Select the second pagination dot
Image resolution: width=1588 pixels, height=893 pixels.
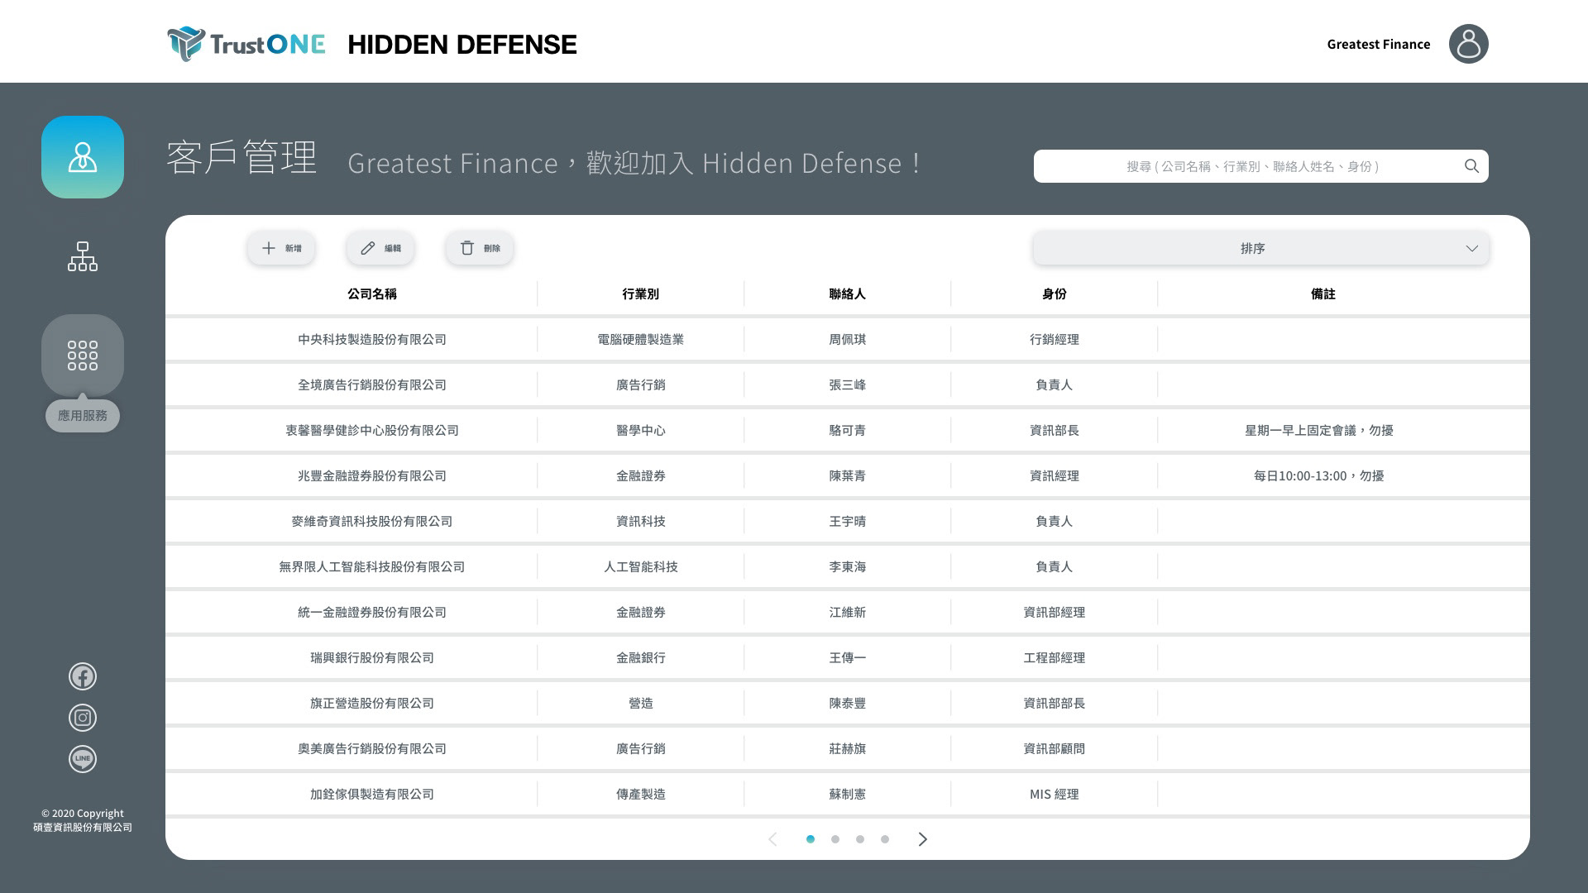click(x=835, y=839)
